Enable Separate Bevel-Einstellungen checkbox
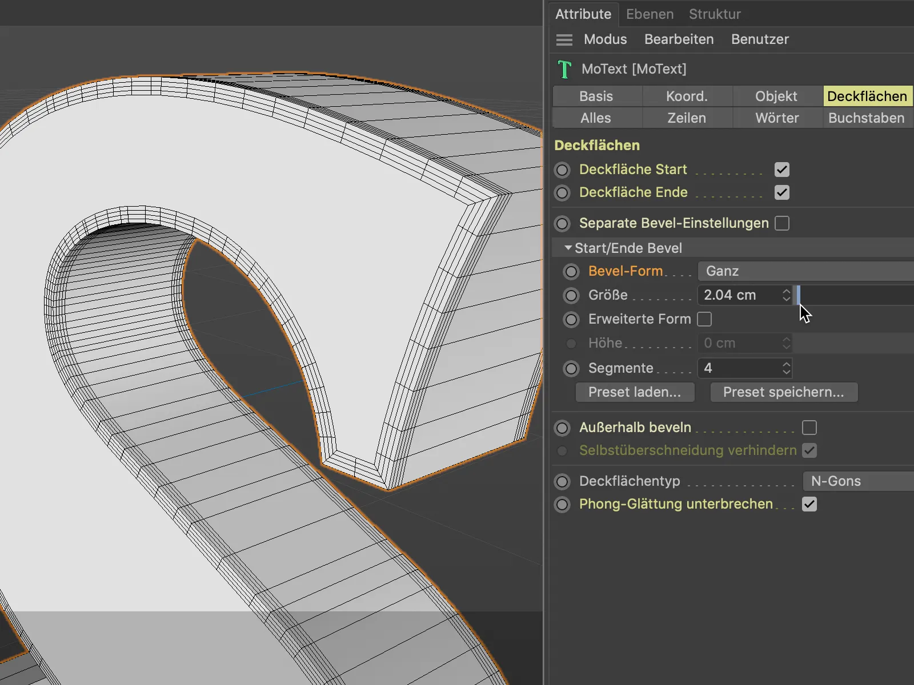 point(782,223)
